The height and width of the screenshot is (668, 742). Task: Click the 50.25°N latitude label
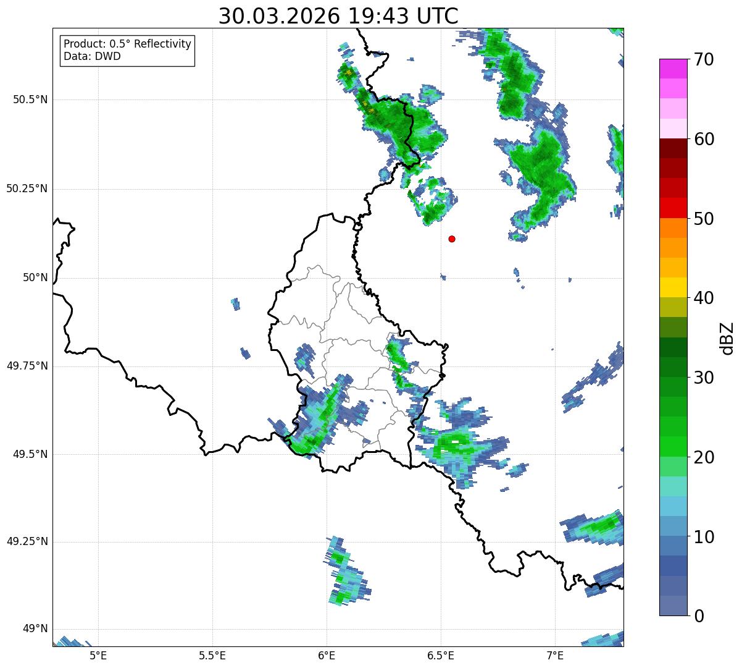tap(27, 188)
